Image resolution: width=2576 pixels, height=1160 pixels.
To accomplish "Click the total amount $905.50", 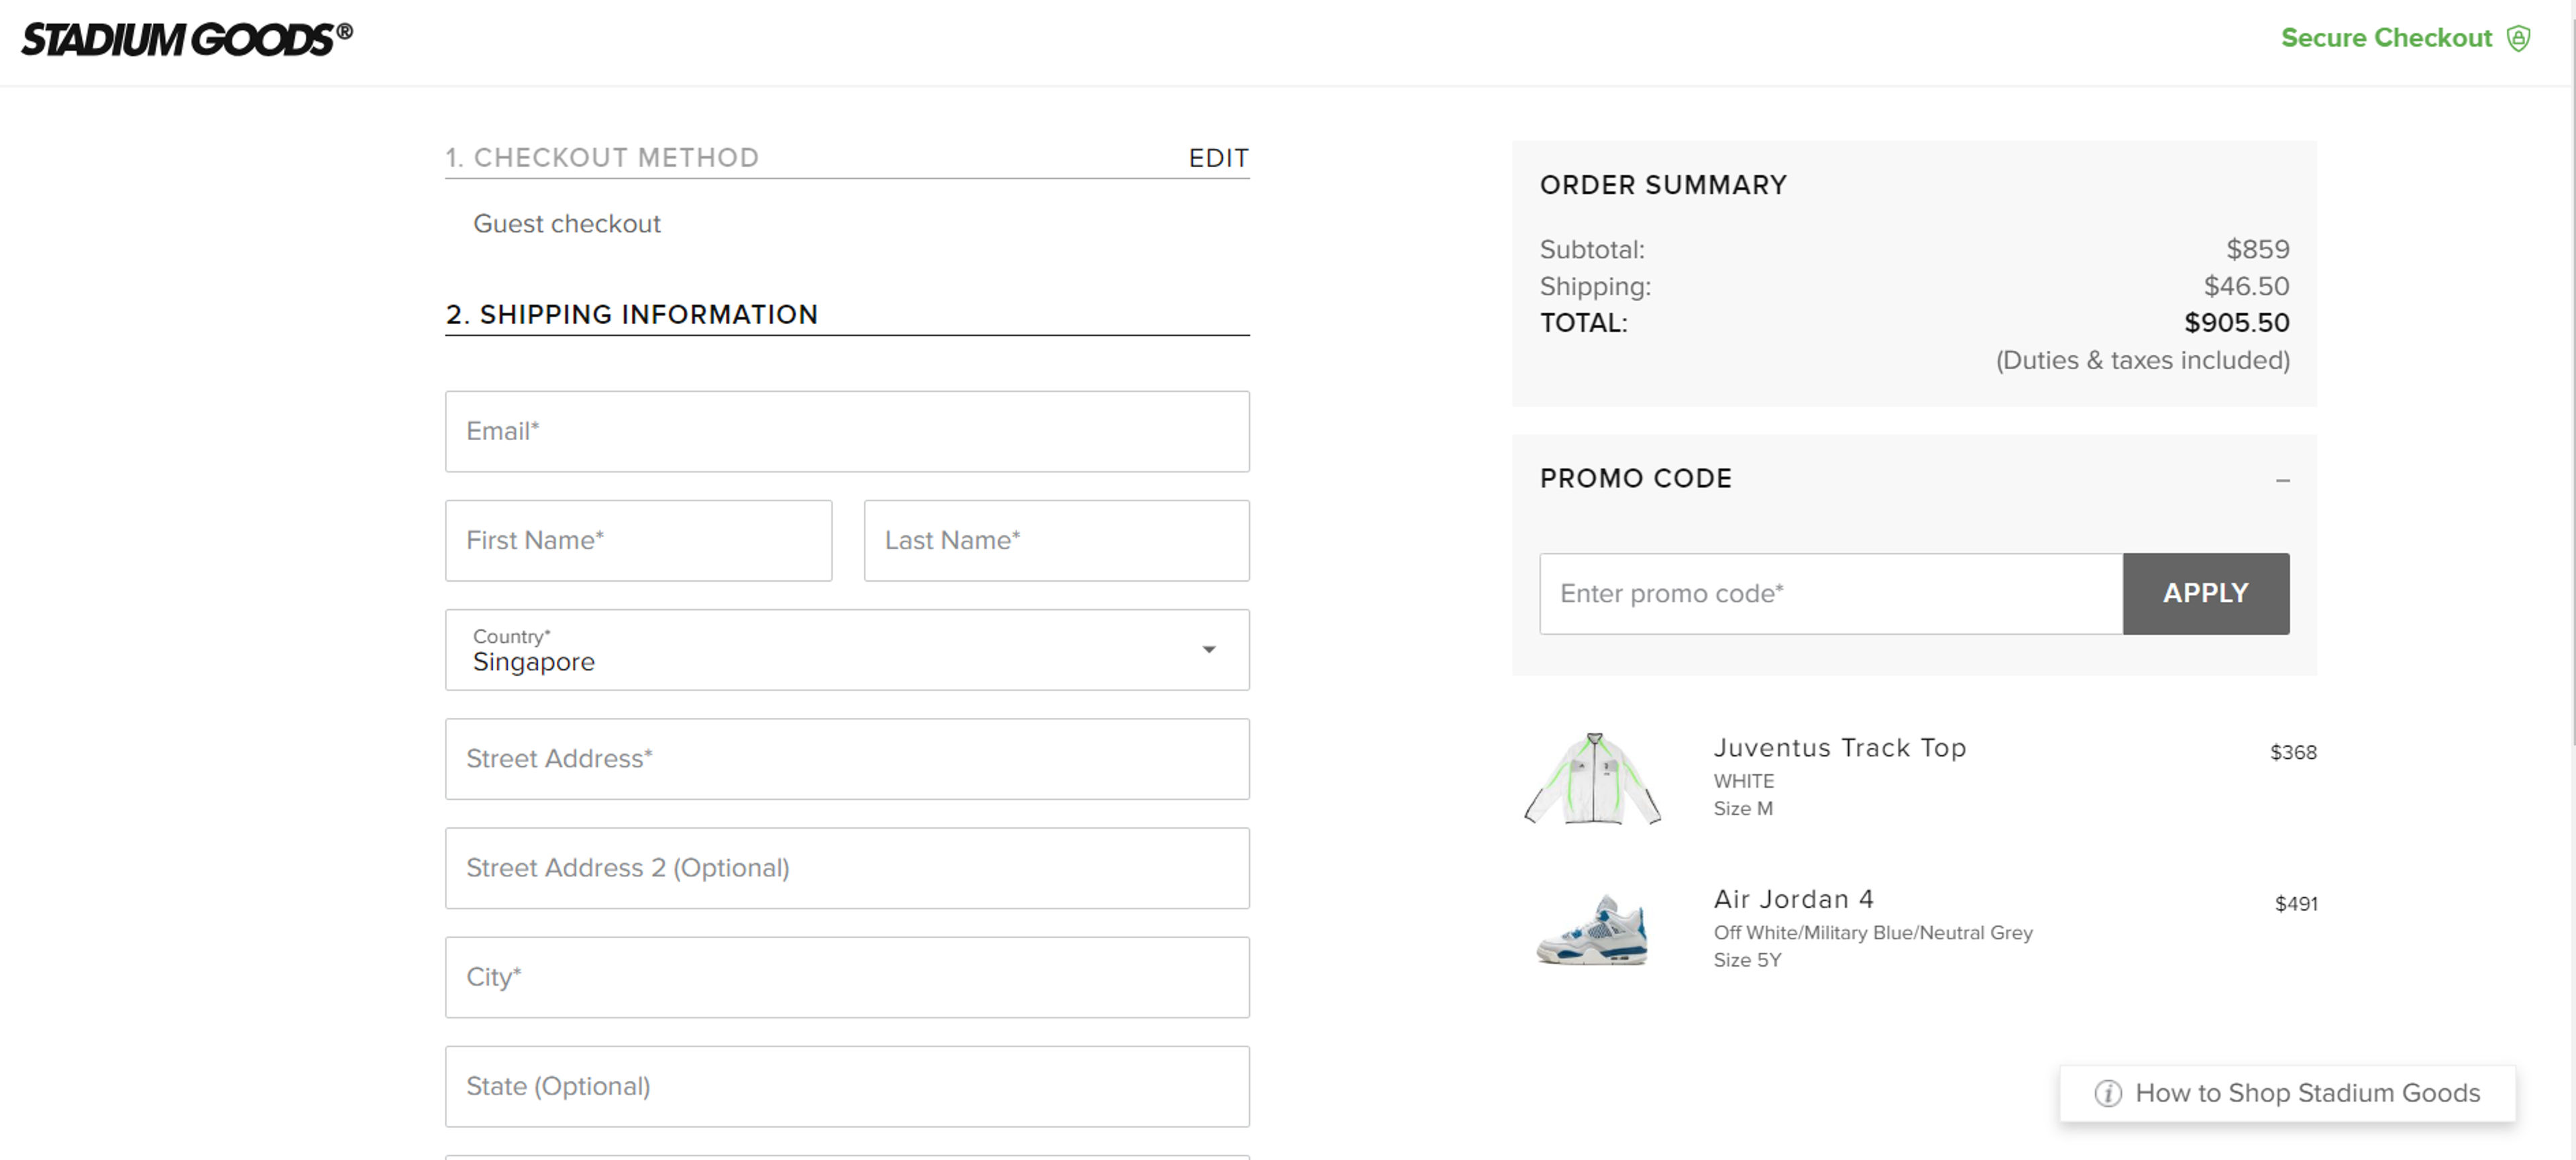I will [2236, 323].
